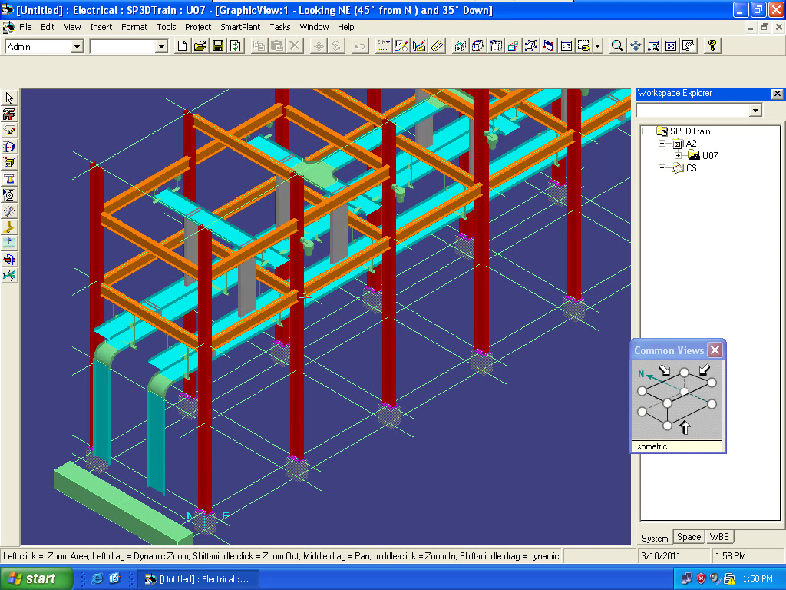
Task: Switch to the Space tab
Action: pos(689,537)
